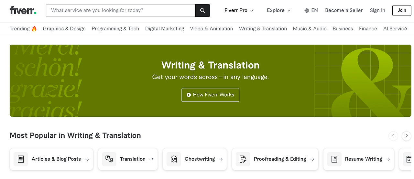
Task: Open the AI Services category
Action: point(394,28)
